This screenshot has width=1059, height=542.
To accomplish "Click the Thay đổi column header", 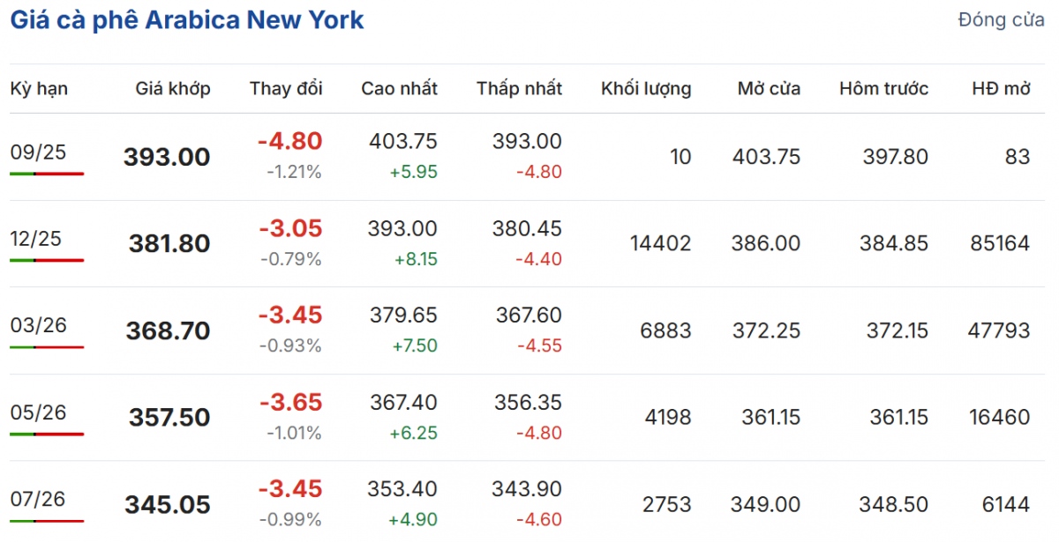I will coord(286,88).
